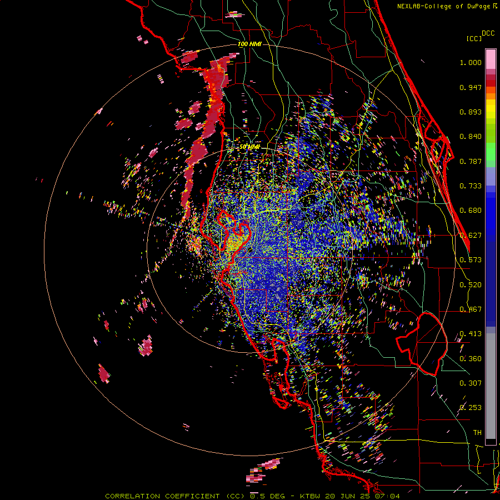Pick the light pink top segment of color bar

point(491,59)
